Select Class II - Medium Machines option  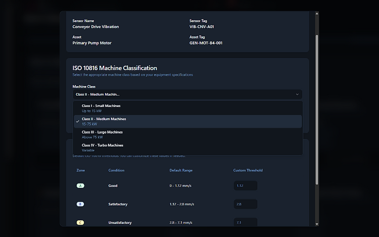coord(188,121)
